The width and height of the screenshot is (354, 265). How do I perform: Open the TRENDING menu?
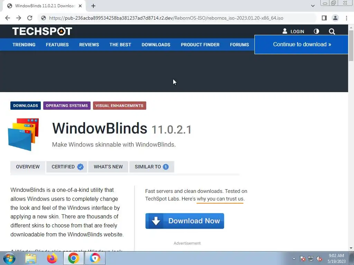click(24, 45)
